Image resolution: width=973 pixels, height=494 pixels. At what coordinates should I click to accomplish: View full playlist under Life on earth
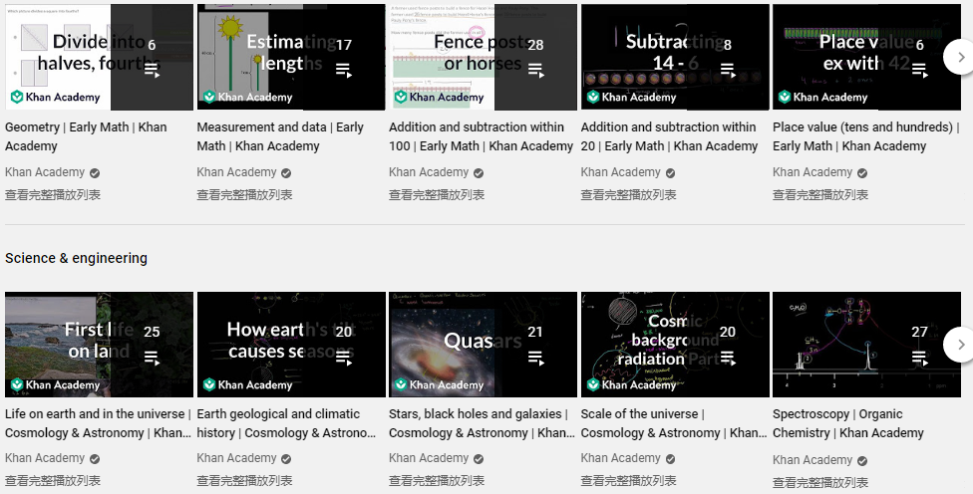click(53, 480)
